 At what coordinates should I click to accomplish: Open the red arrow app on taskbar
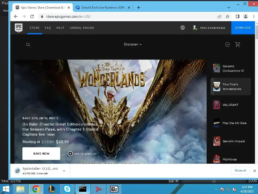click(99, 189)
